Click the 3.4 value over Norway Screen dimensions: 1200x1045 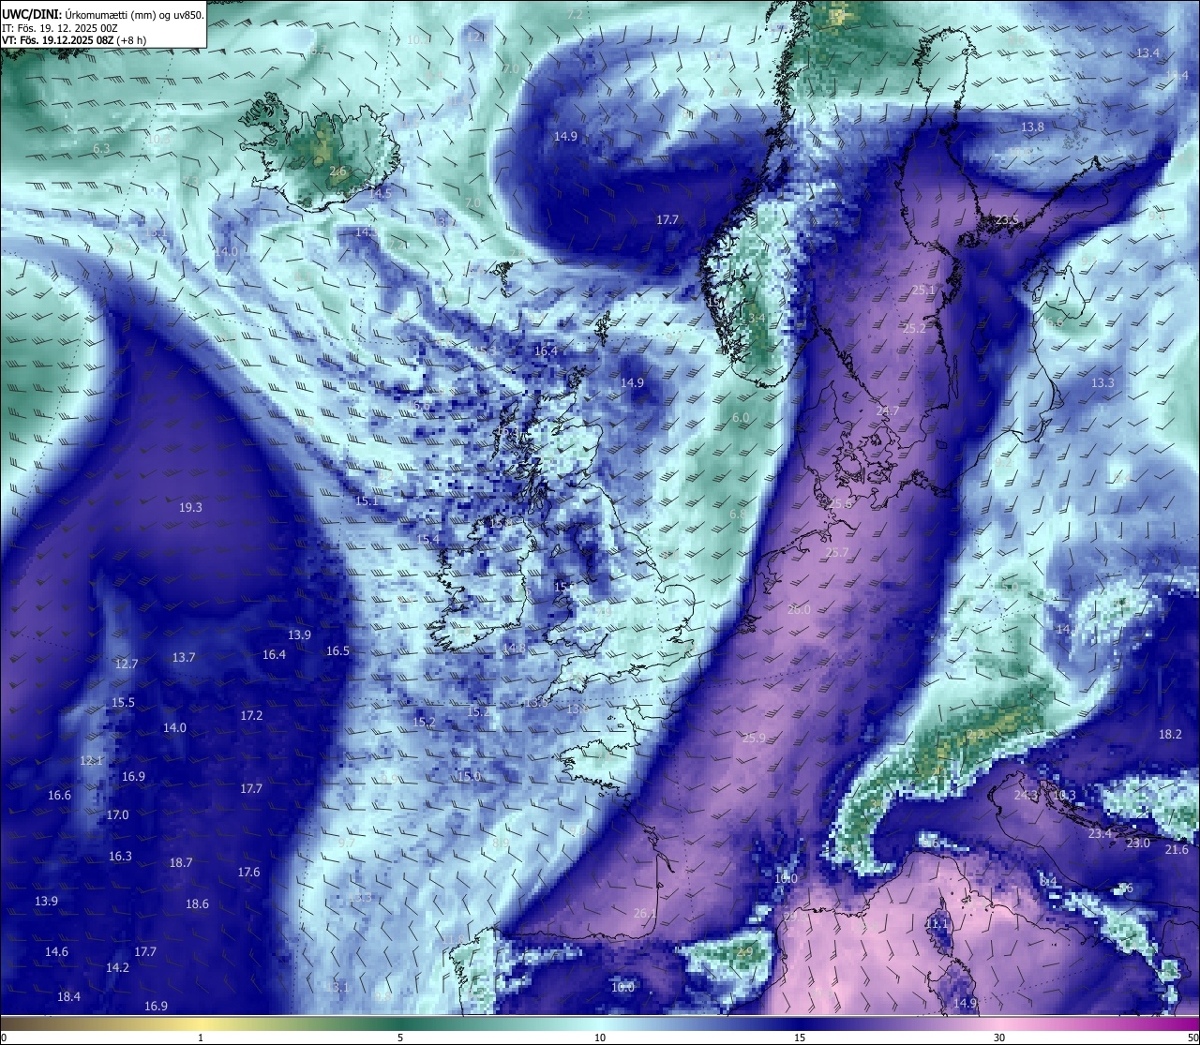(757, 318)
